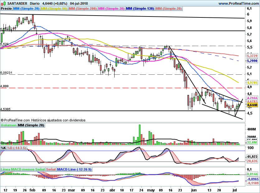Click the 5,3729 moving average value tag
Screen dimensions: 260x193
tap(252, 56)
